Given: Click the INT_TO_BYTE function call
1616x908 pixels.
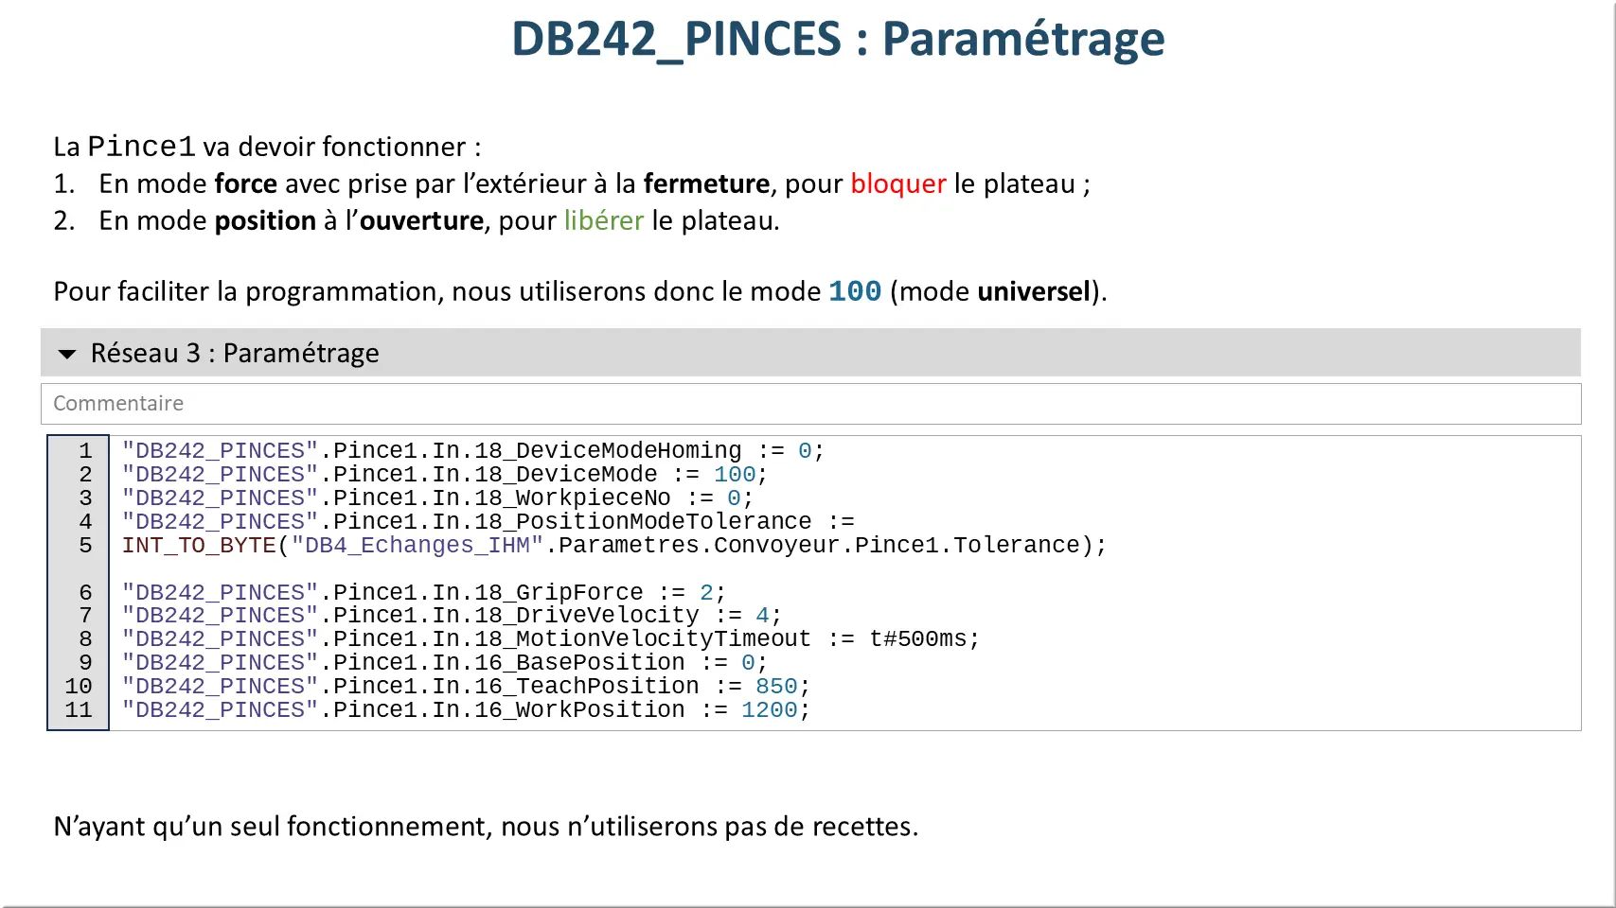Looking at the screenshot, I should point(613,546).
